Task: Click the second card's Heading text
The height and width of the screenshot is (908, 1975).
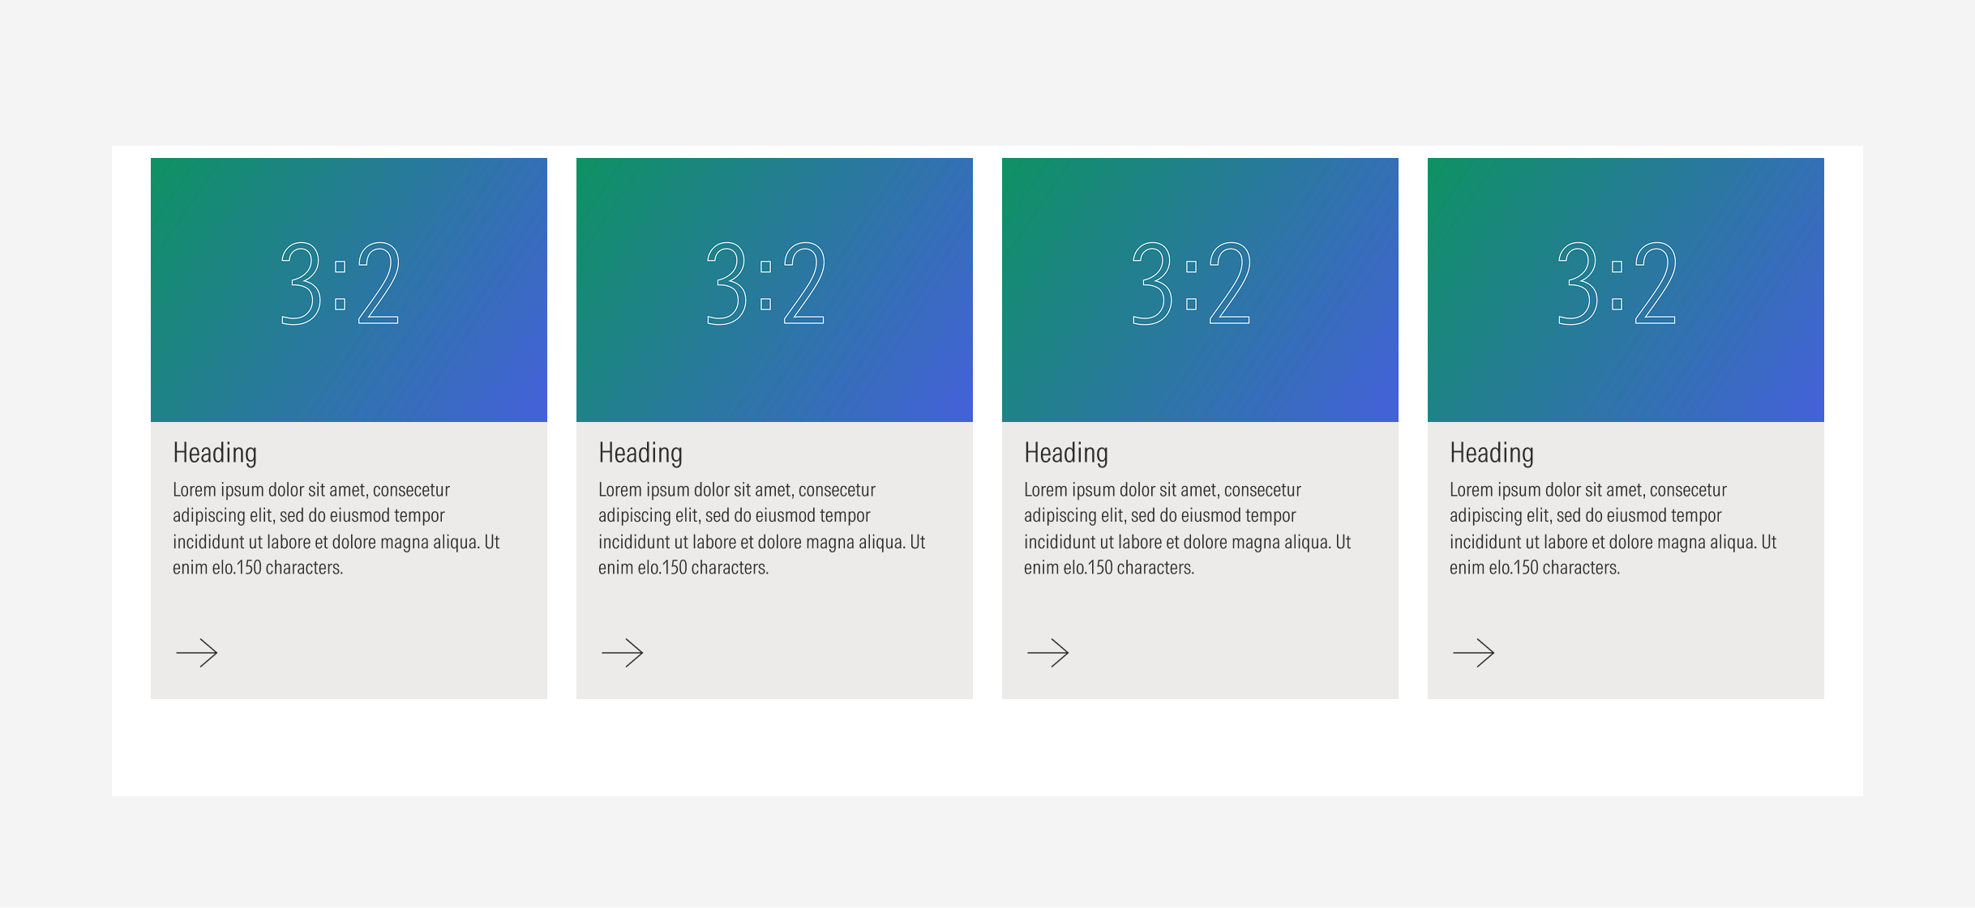Action: 640,453
